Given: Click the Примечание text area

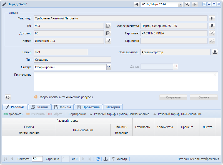Looking at the screenshot, I should pyautogui.click(x=126, y=81).
